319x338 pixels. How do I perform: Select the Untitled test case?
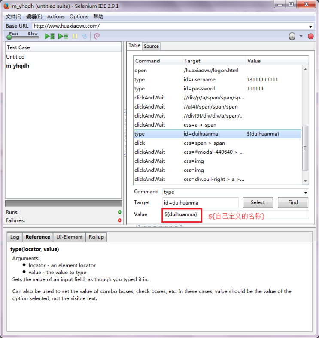15,57
